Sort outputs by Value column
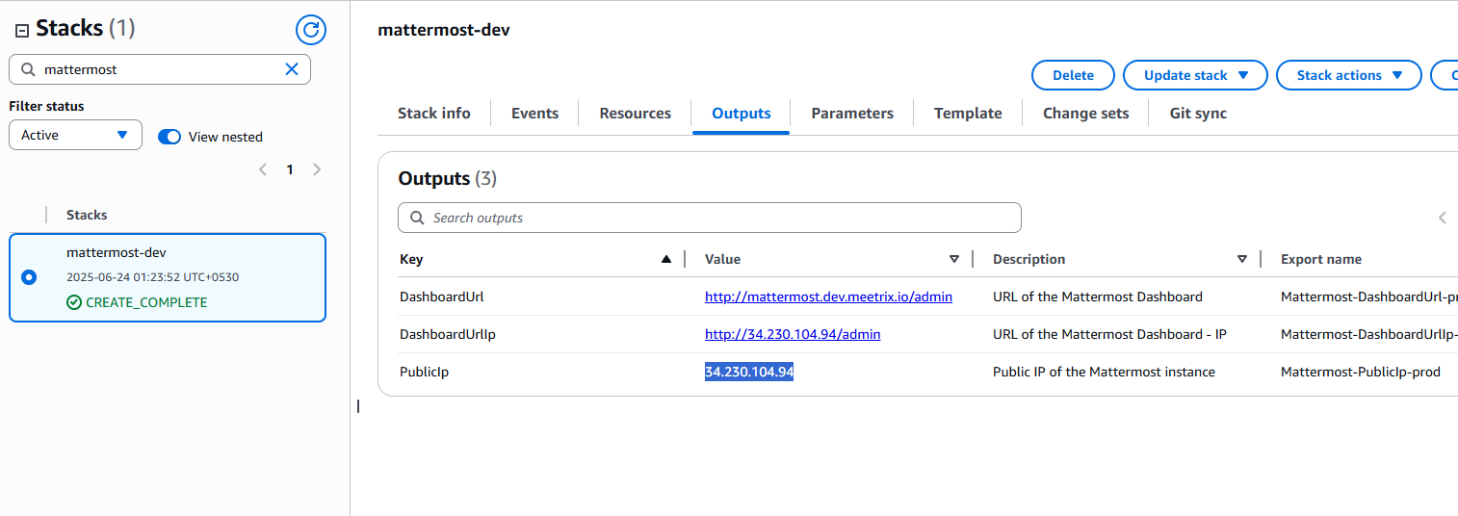Viewport: 1458px width, 516px height. (x=953, y=259)
